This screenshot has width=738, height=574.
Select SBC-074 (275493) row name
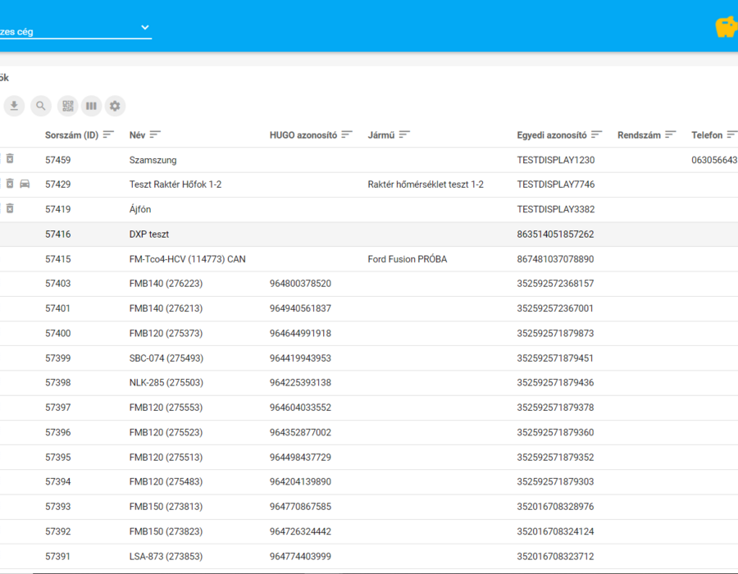coord(166,358)
